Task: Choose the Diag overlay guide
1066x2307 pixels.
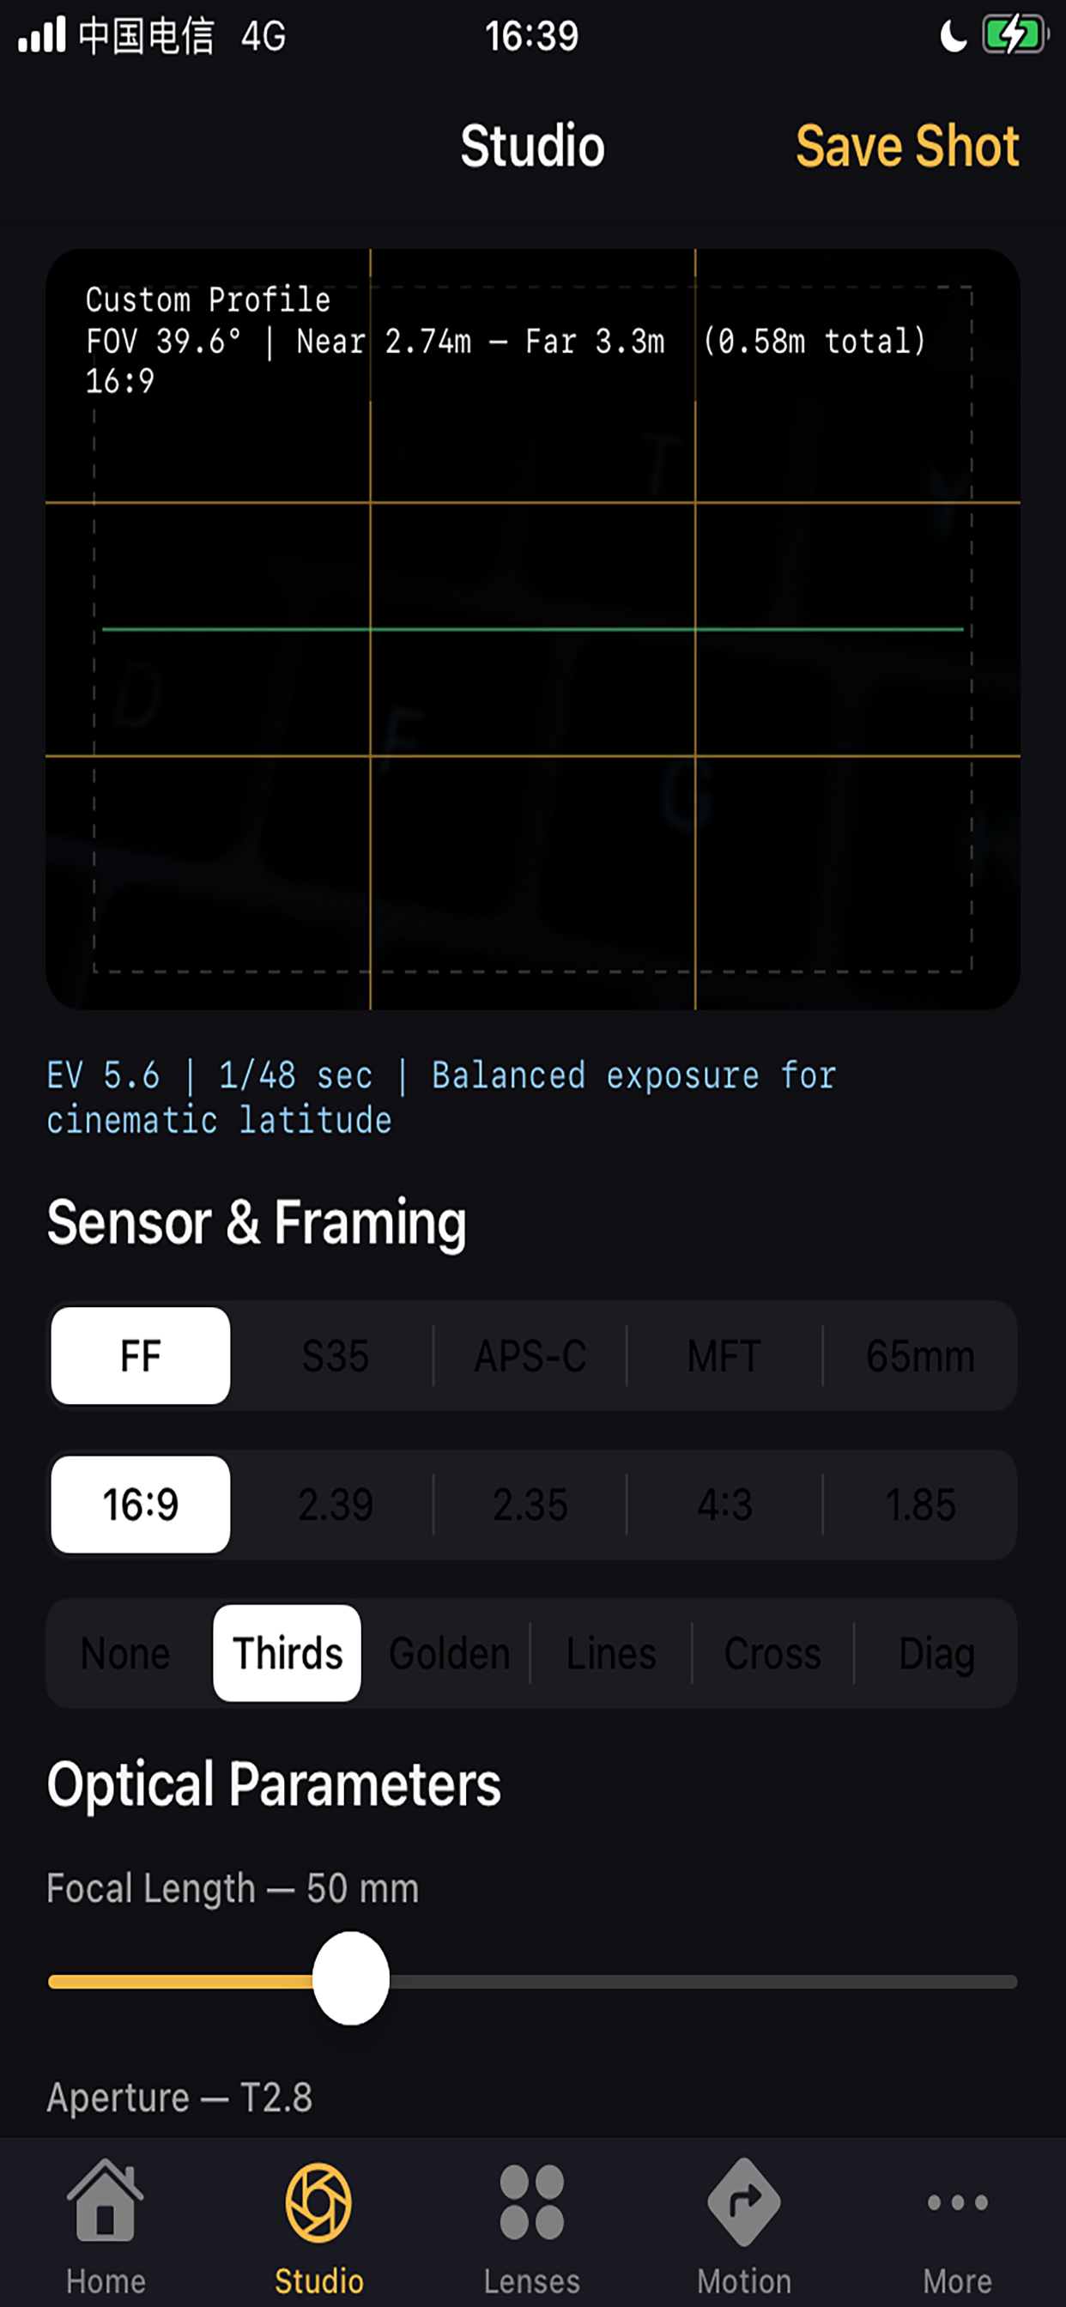Action: [x=936, y=1653]
